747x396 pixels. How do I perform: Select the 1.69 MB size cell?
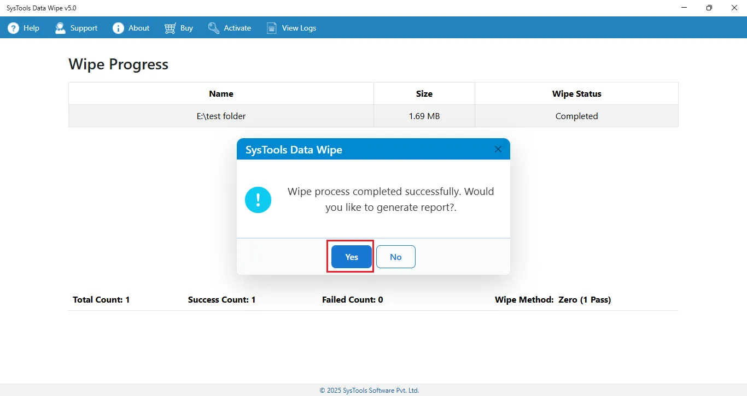[424, 116]
